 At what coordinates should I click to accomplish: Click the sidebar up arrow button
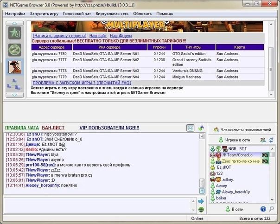[x=15, y=23]
